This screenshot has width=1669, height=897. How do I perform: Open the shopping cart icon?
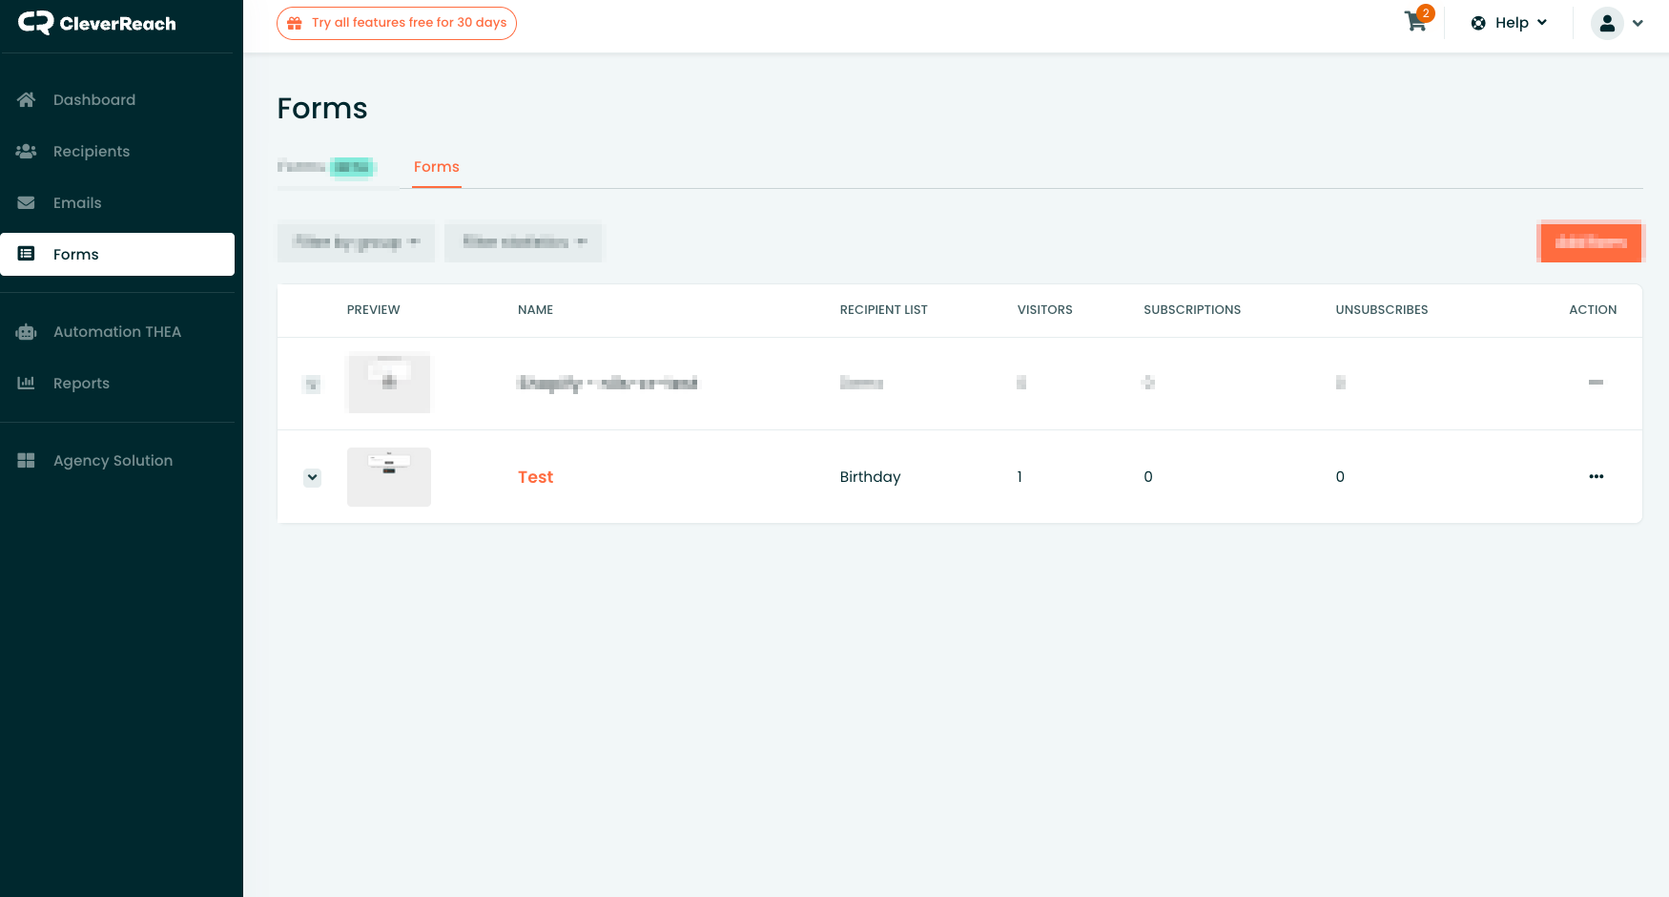coord(1416,22)
